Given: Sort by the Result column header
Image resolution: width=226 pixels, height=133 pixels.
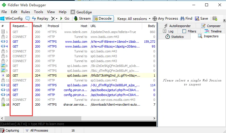Looking at the screenshot, I should (x=37, y=26).
